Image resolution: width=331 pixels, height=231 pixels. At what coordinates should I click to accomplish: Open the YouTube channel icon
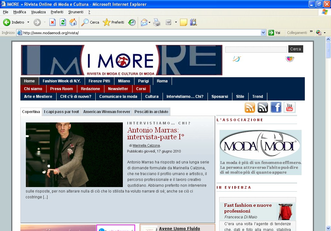(x=290, y=107)
